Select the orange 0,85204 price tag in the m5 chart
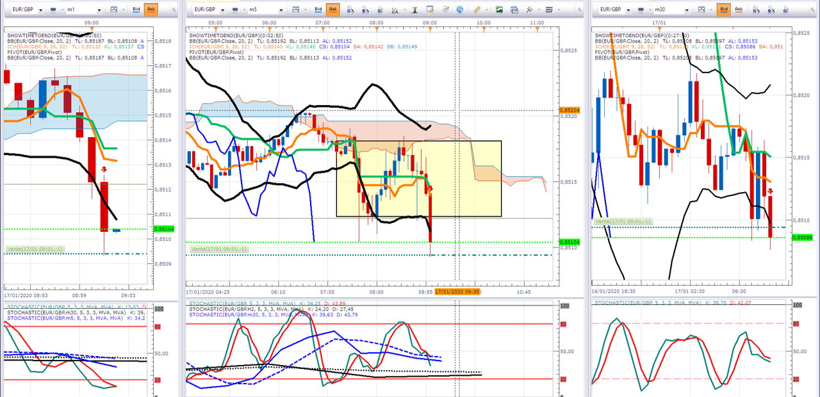820x397 pixels. 570,110
